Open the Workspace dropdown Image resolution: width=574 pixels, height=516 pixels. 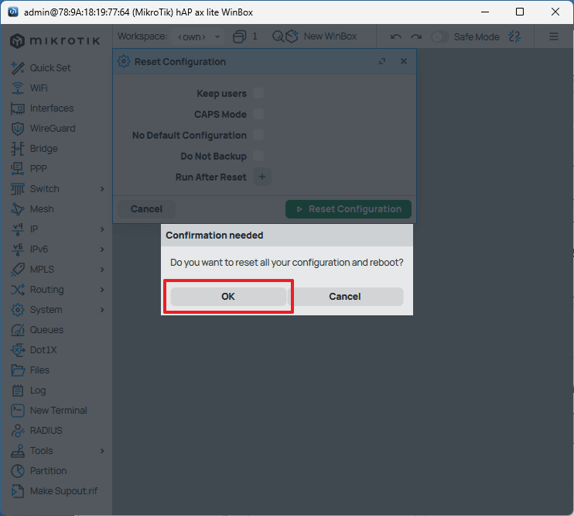tap(199, 36)
